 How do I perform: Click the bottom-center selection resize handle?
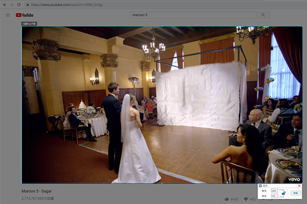162,183
